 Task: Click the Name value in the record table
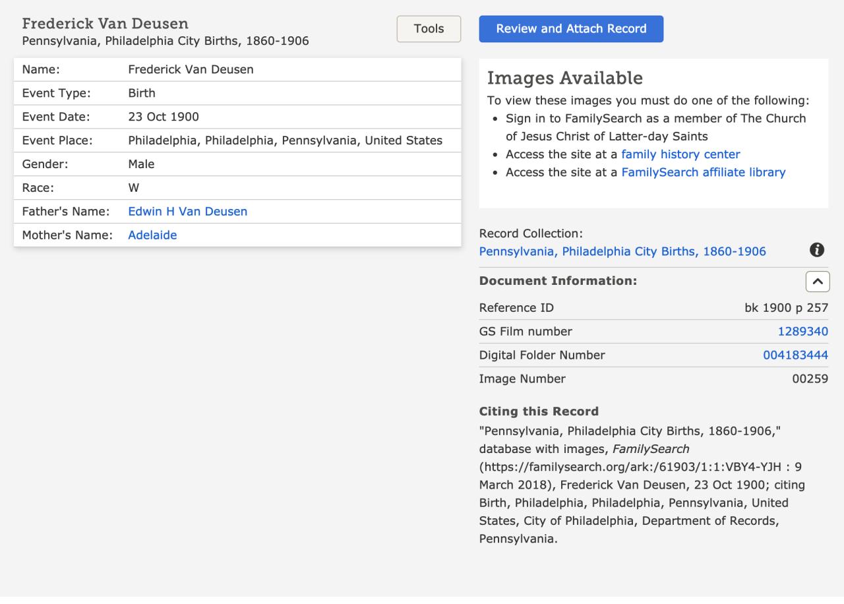pyautogui.click(x=191, y=69)
